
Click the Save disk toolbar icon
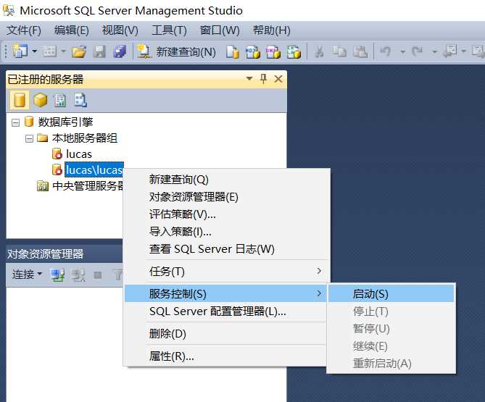click(x=99, y=51)
